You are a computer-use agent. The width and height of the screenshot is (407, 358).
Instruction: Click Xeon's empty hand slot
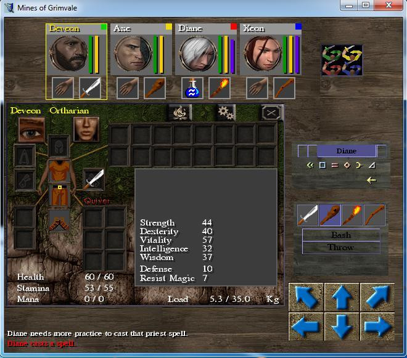[257, 88]
